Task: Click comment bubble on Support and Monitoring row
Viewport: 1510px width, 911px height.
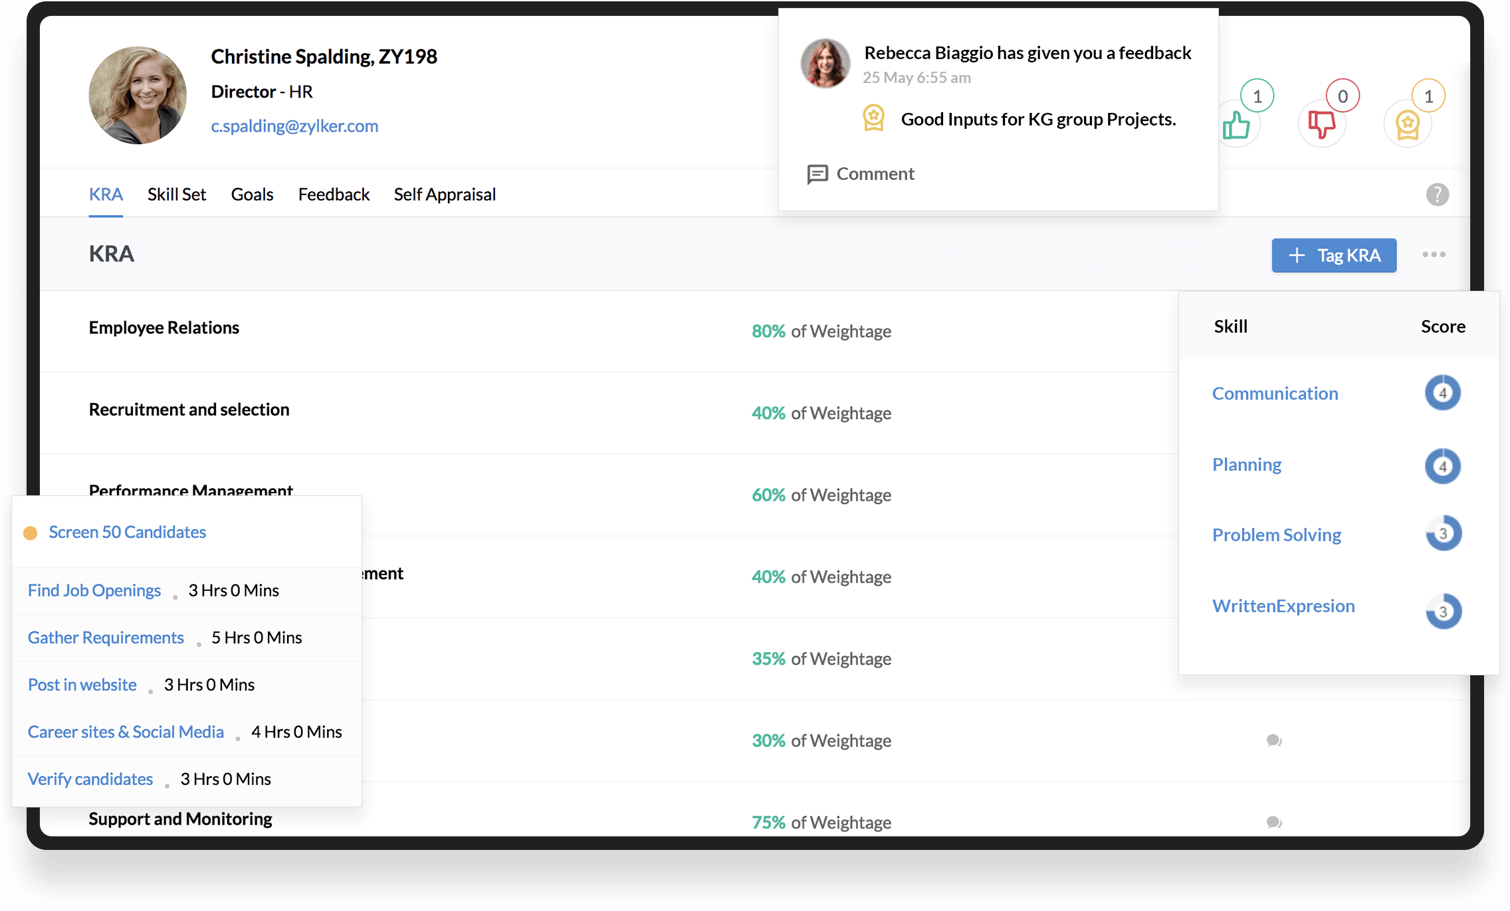Action: pos(1273,822)
